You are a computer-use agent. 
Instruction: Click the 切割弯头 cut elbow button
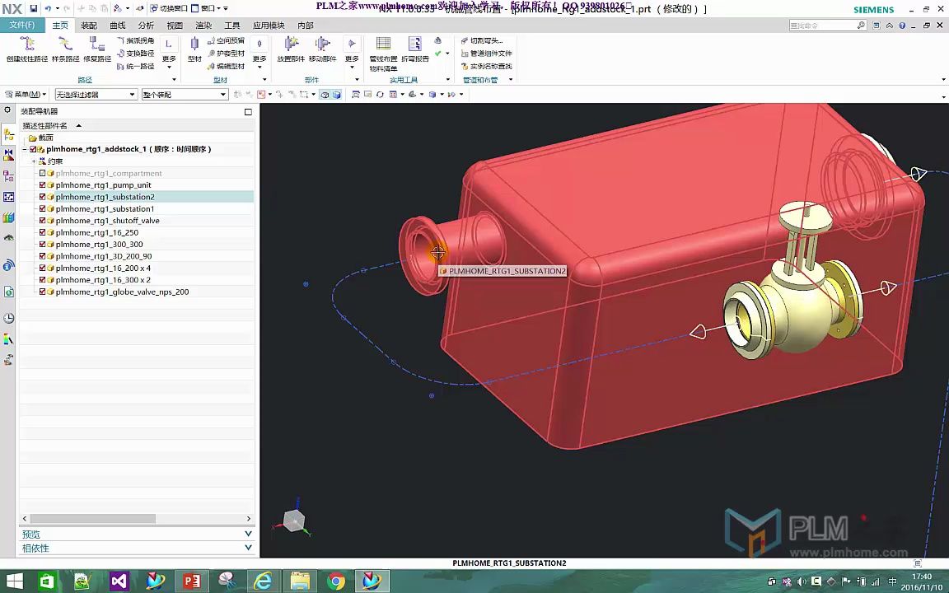coord(481,40)
